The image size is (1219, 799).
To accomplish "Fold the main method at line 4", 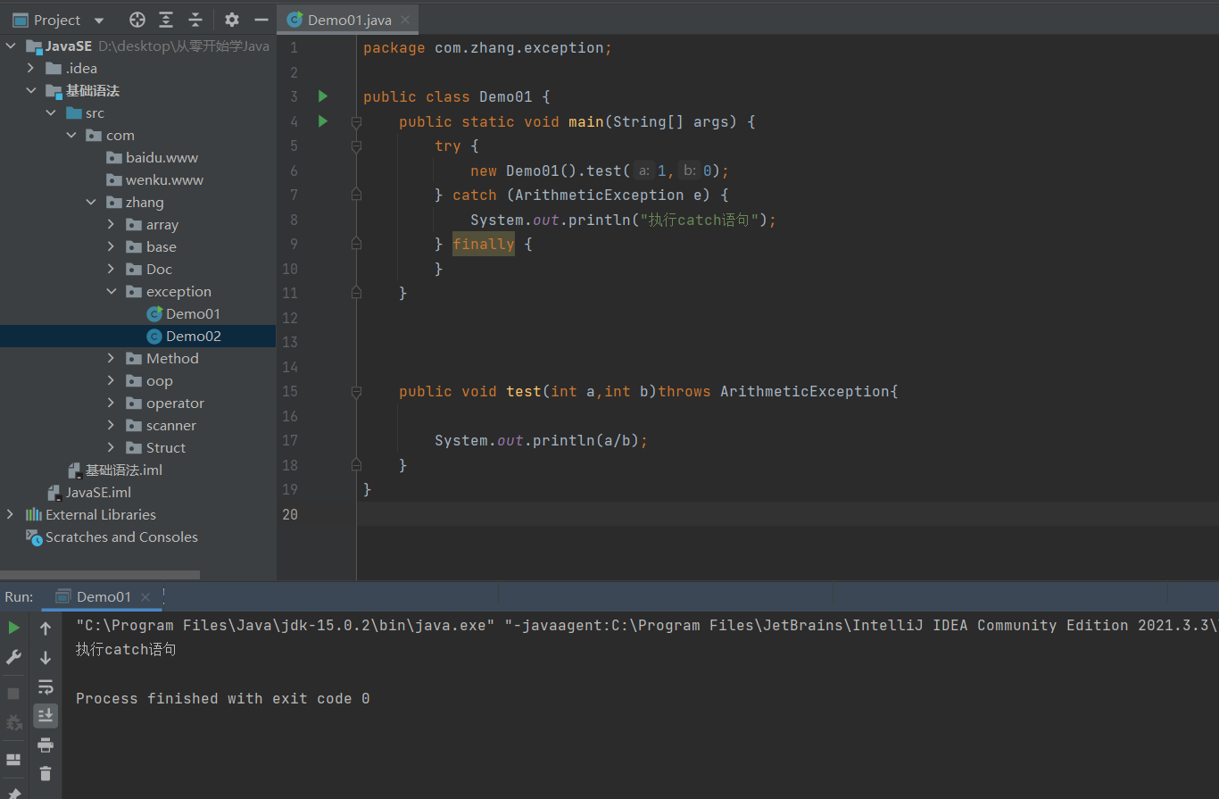I will tap(356, 121).
